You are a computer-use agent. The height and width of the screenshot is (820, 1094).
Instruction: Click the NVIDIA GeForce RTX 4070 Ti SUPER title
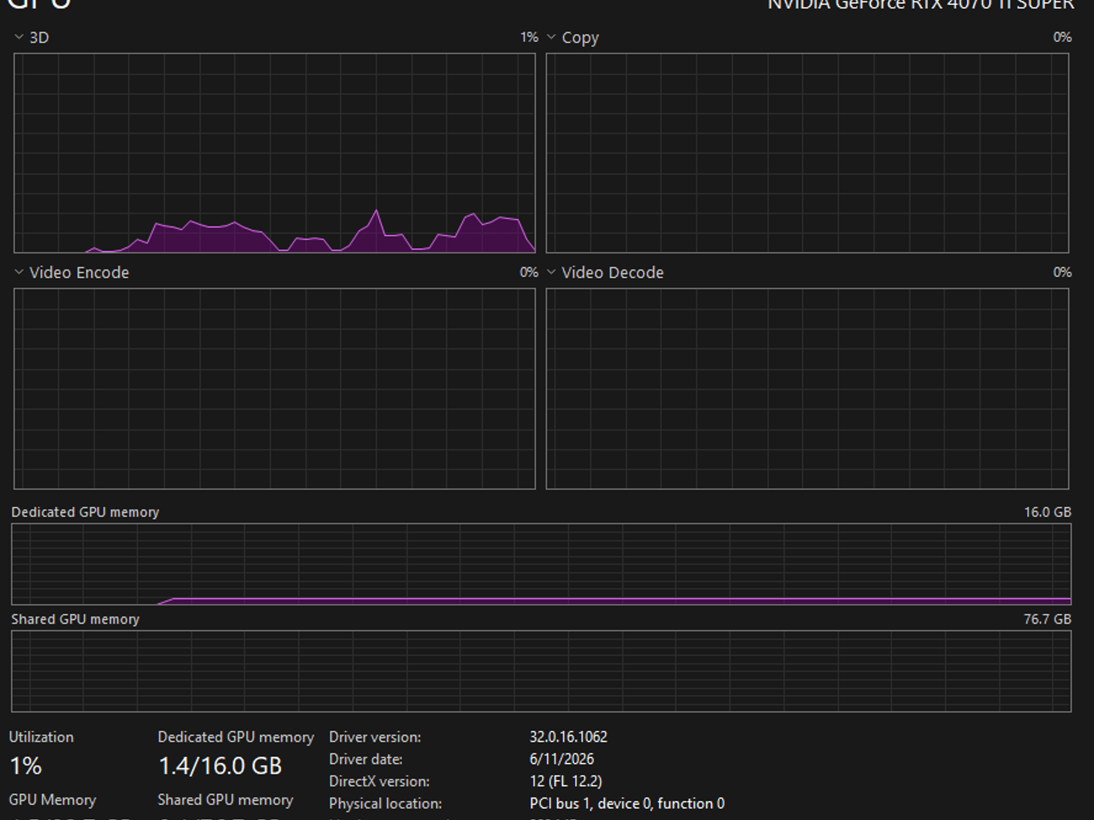[920, 5]
